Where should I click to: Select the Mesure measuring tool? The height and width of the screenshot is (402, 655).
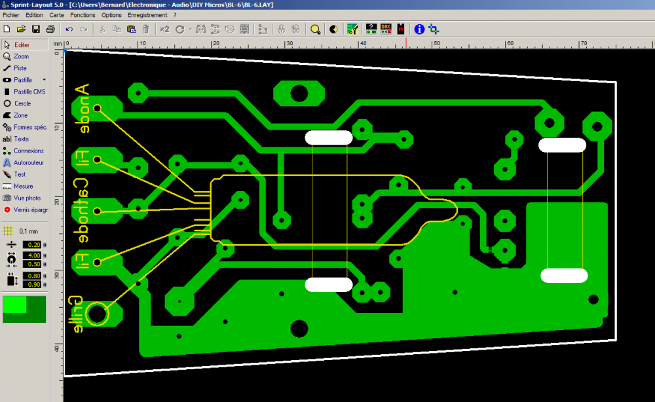pyautogui.click(x=22, y=186)
